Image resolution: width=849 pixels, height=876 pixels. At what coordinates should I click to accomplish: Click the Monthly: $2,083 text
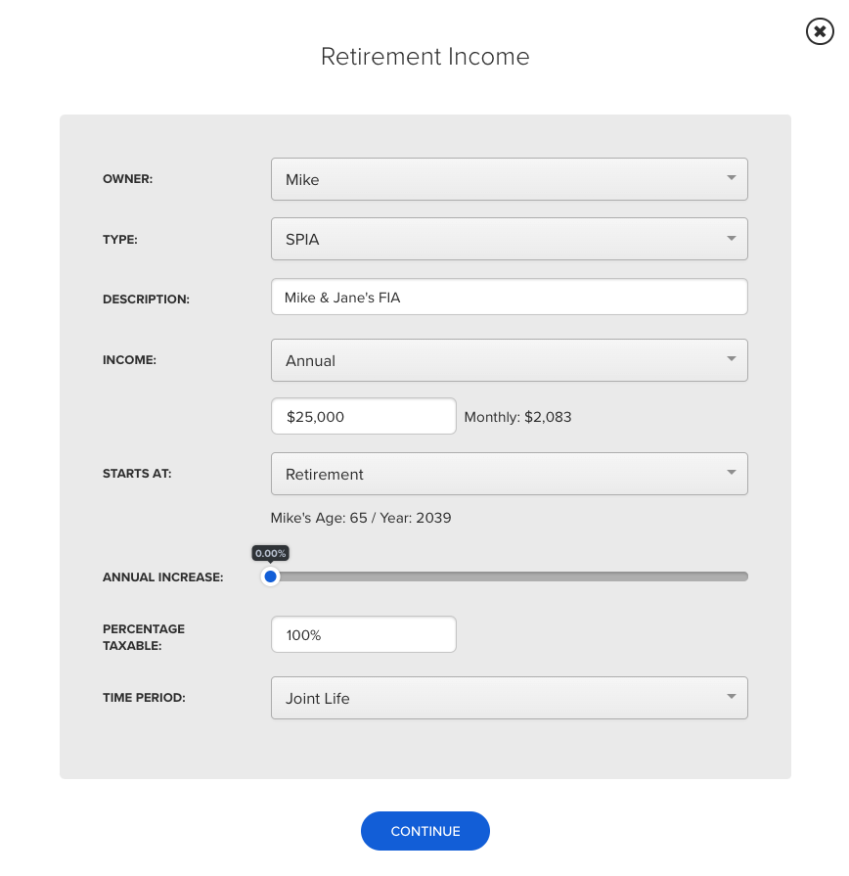tap(517, 417)
